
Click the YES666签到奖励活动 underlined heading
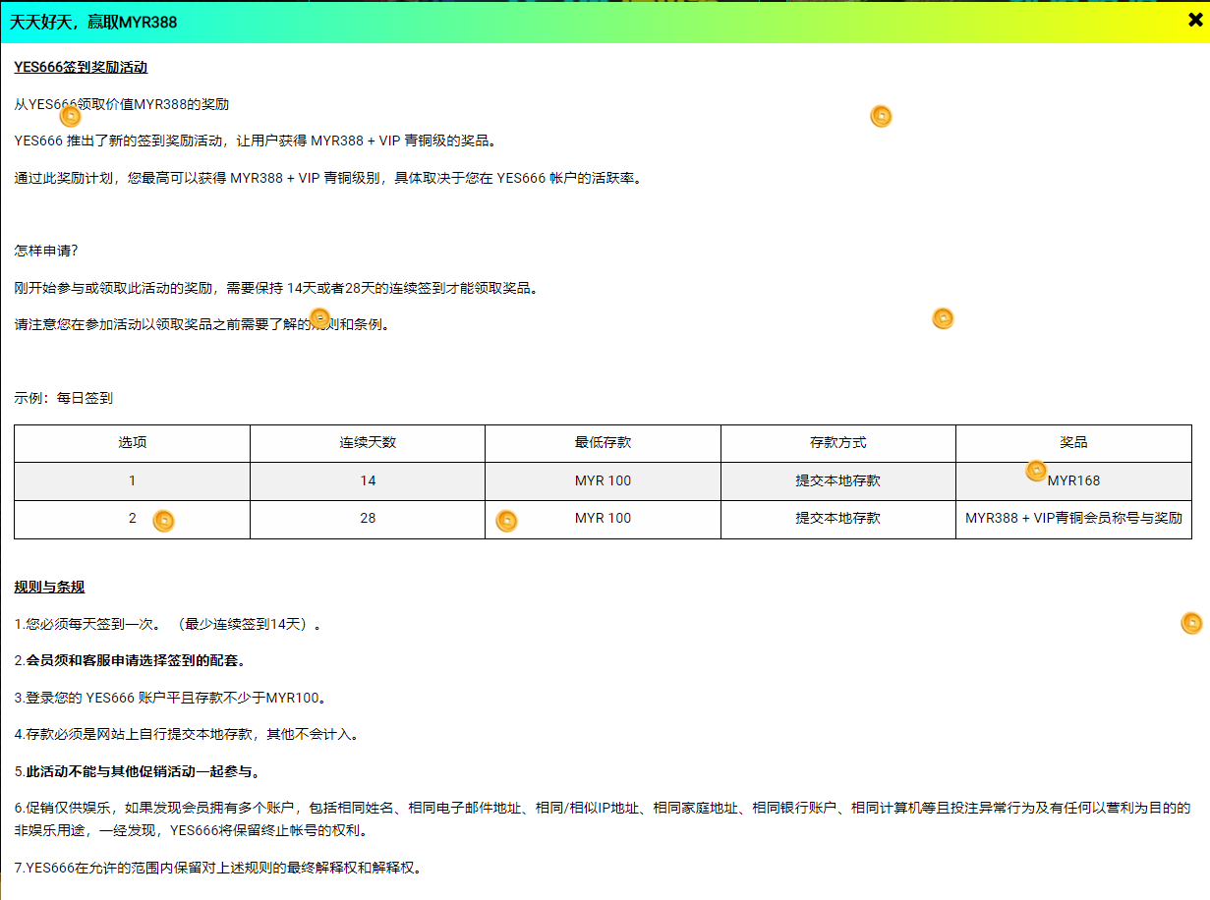pyautogui.click(x=81, y=68)
